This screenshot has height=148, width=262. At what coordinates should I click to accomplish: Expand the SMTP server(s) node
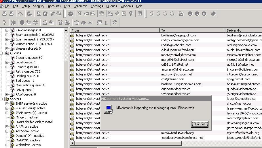coord(7,104)
